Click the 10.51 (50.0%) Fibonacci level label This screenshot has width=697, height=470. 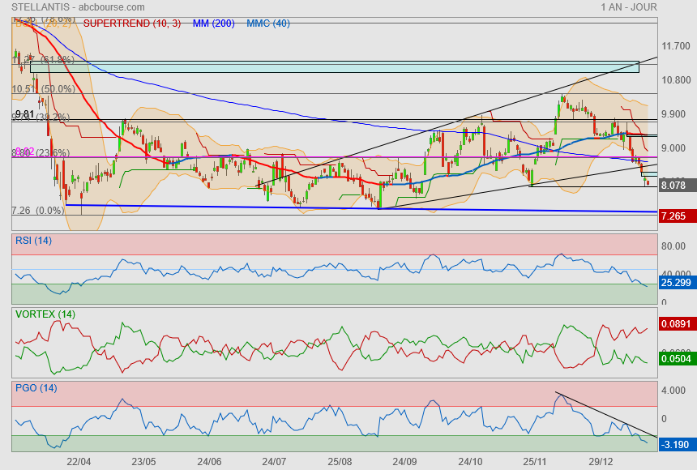(43, 89)
